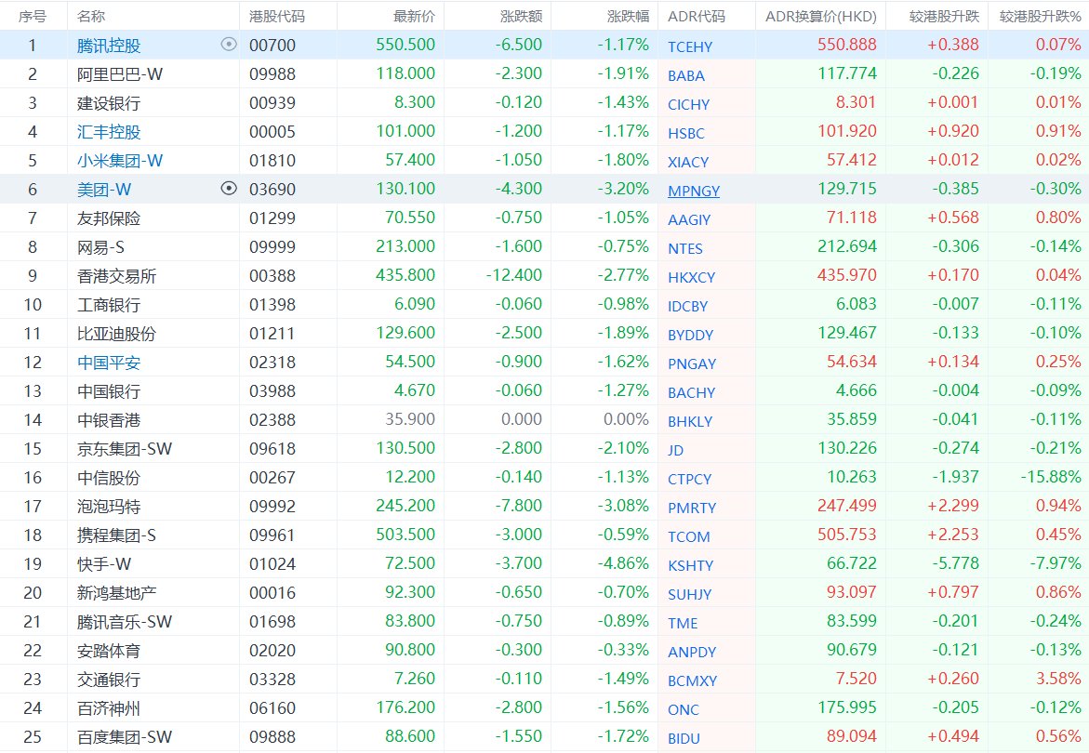Screen dimensions: 1089x753
Task: Click the circle icon beside 美团-W
Action: pyautogui.click(x=229, y=189)
